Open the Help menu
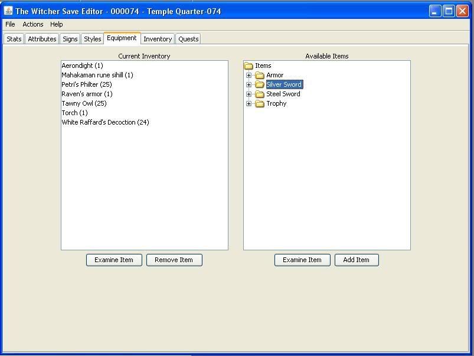Viewport: 474px width, 356px height. click(x=57, y=24)
